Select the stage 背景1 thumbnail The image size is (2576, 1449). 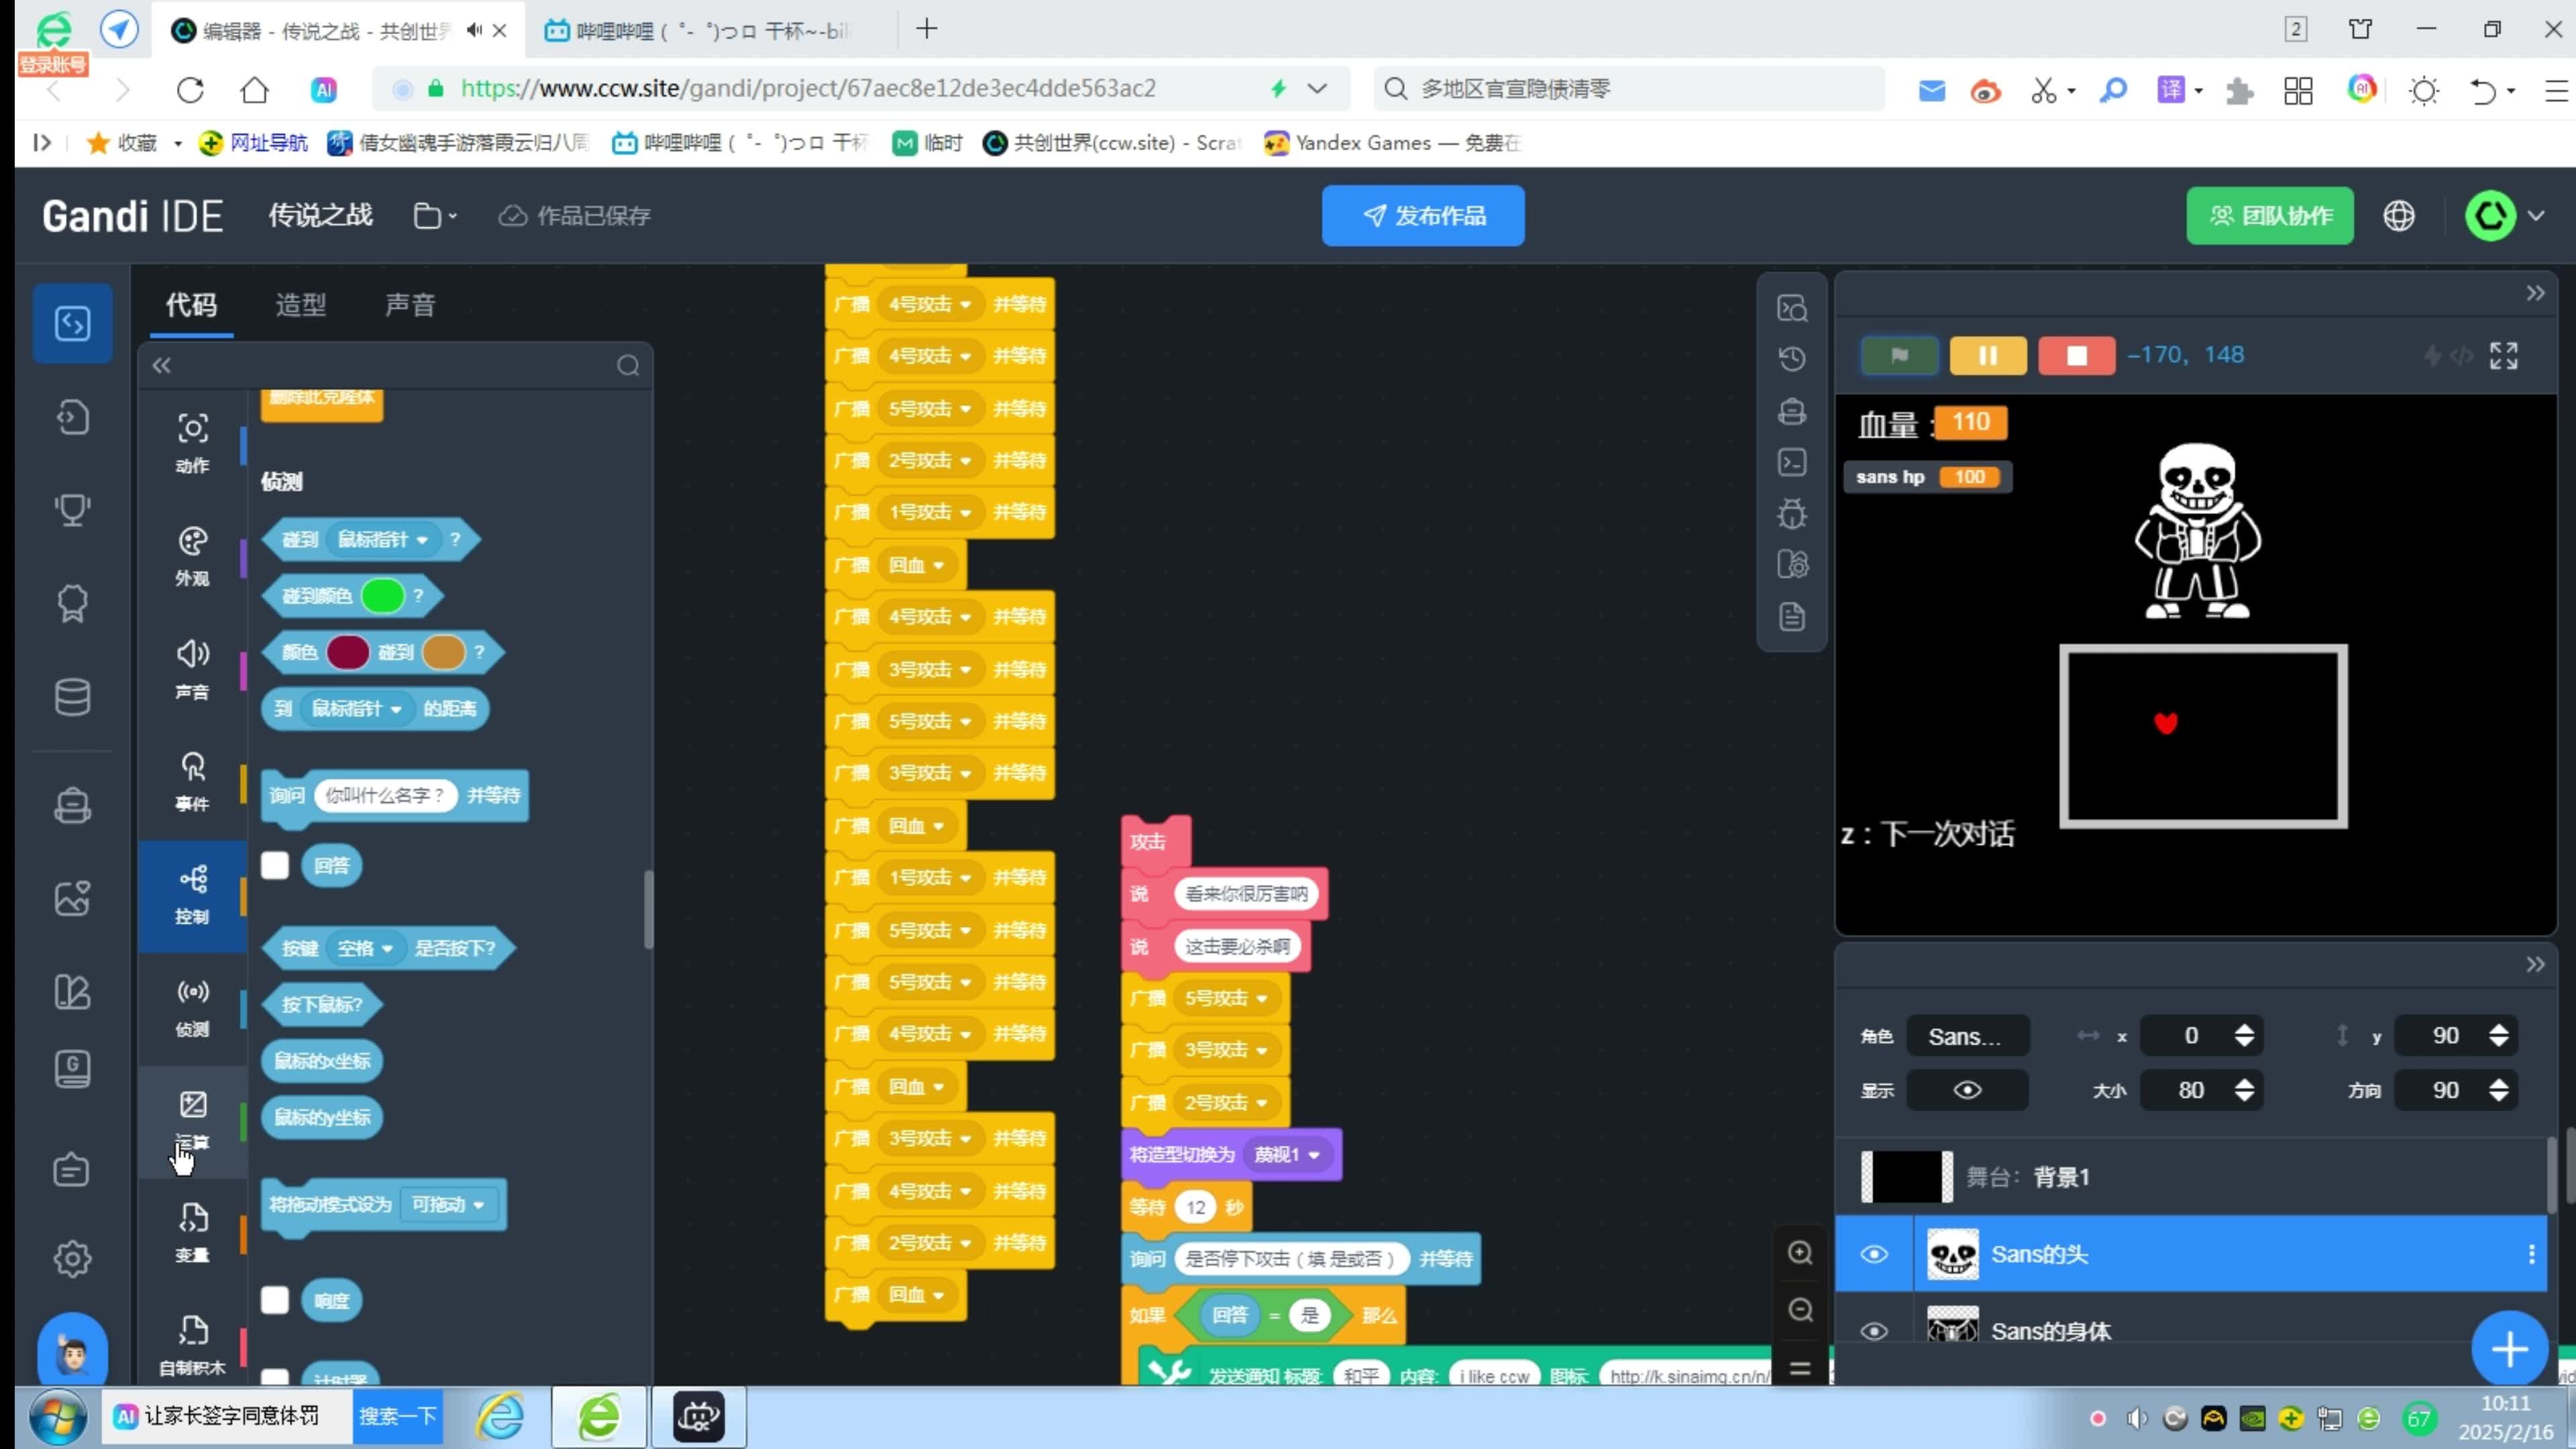(1906, 1177)
